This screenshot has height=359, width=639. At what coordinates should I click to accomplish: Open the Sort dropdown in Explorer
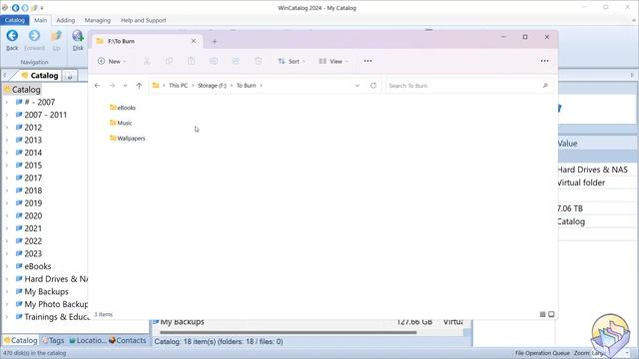292,61
